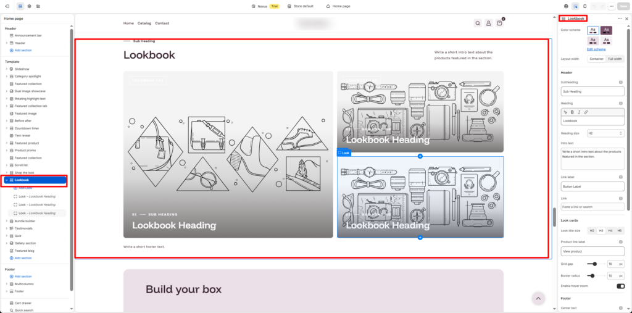Viewport: 632px width, 313px height.
Task: Click the Home nav link in preview
Action: (x=128, y=23)
